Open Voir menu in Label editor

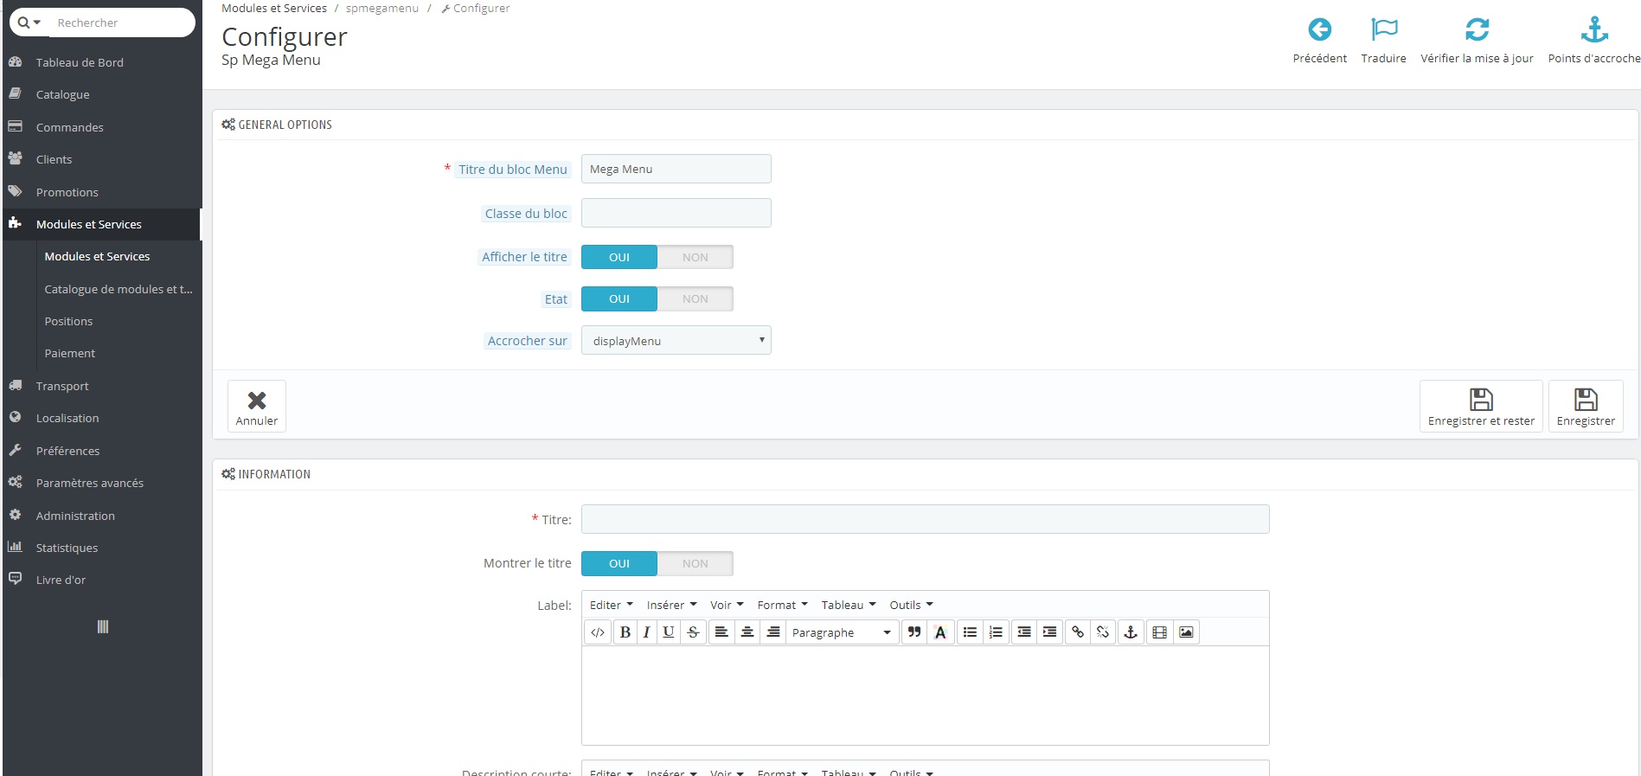coord(727,605)
